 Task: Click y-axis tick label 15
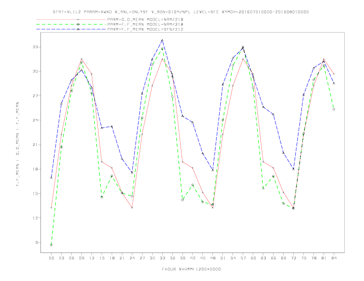pos(35,194)
